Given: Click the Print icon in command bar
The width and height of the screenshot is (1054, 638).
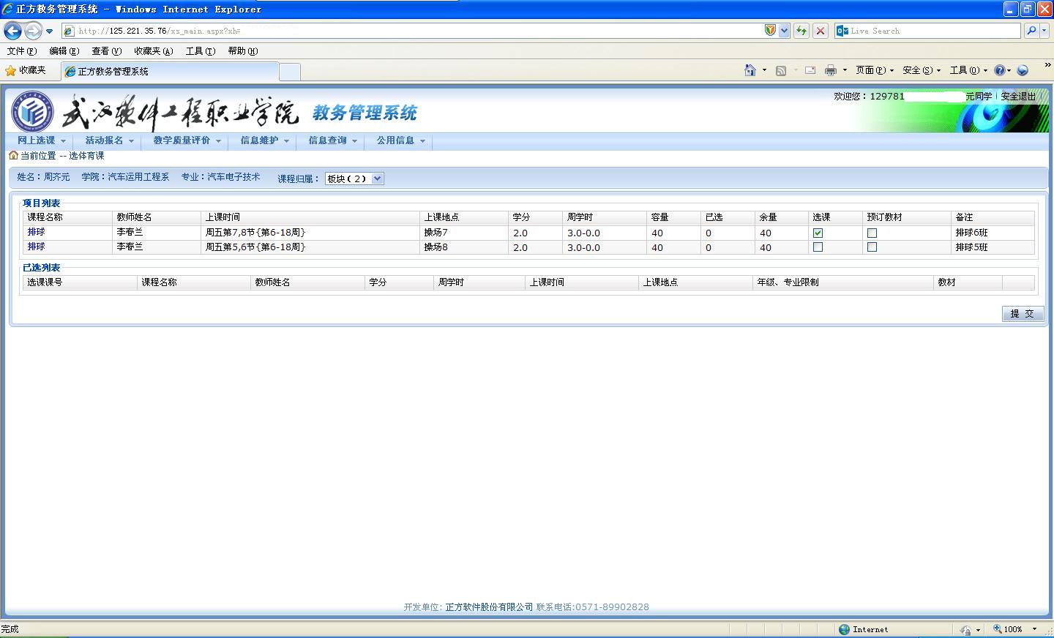Looking at the screenshot, I should coord(830,70).
